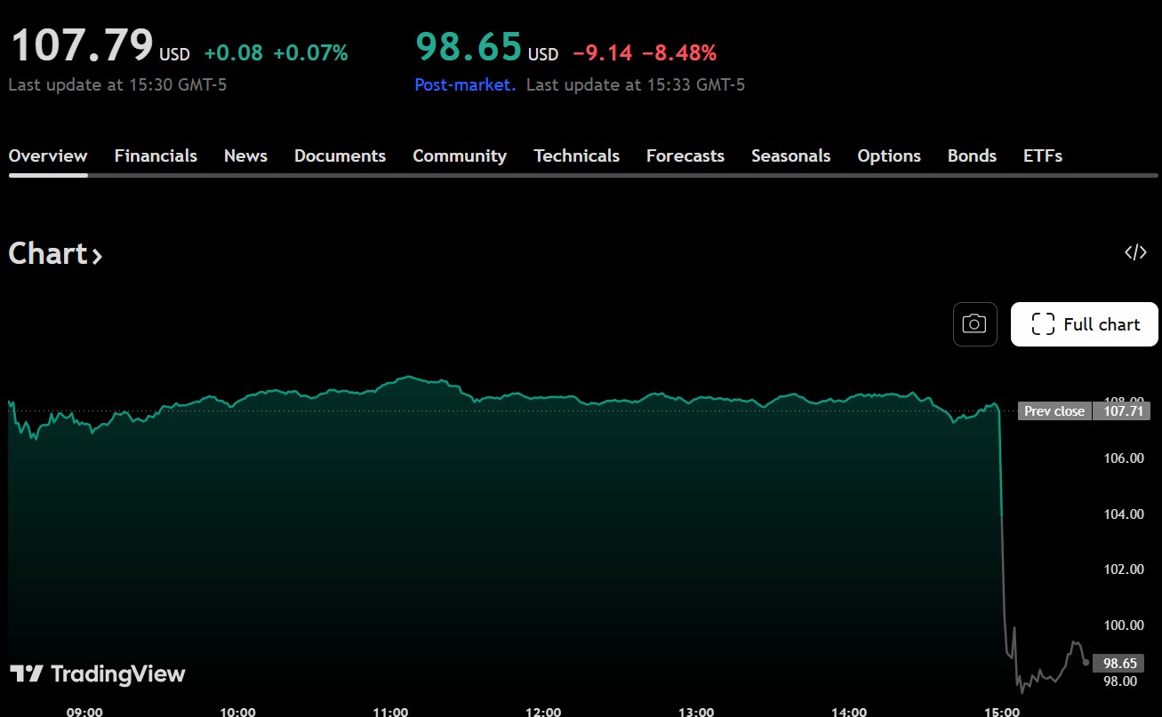This screenshot has height=717, width=1162.
Task: Click the 100.00 price axis label
Action: click(1124, 625)
